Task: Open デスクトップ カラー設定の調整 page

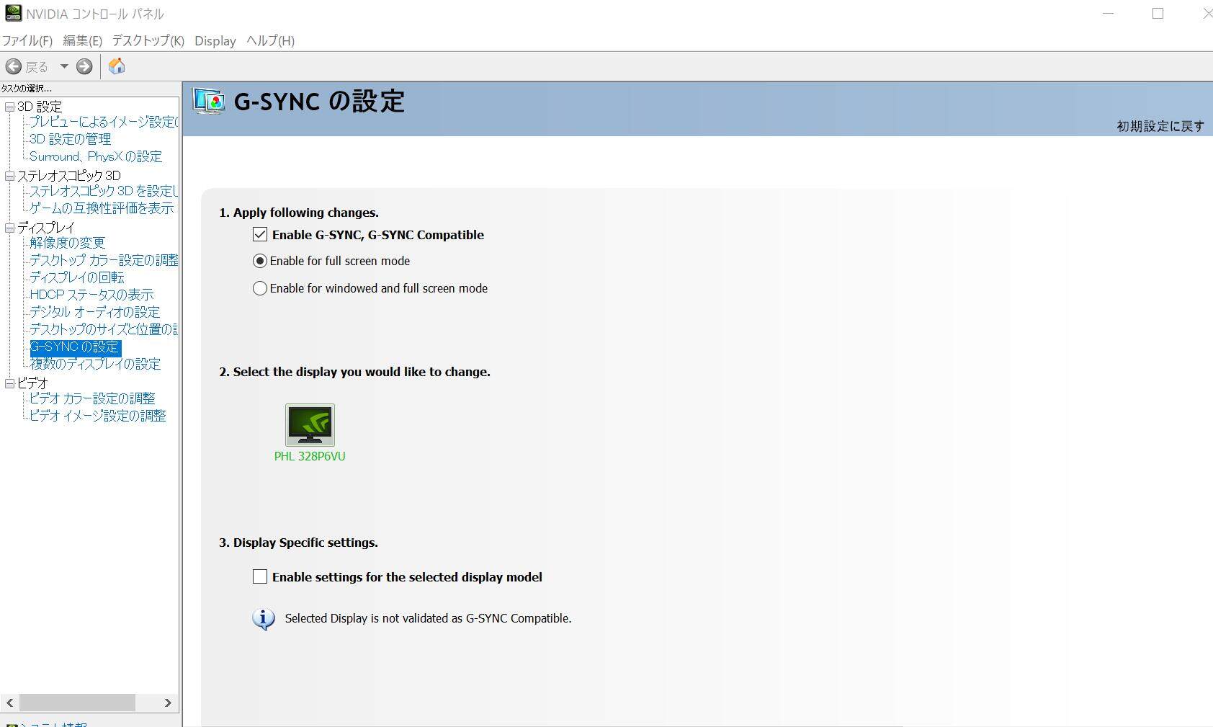Action: [104, 260]
